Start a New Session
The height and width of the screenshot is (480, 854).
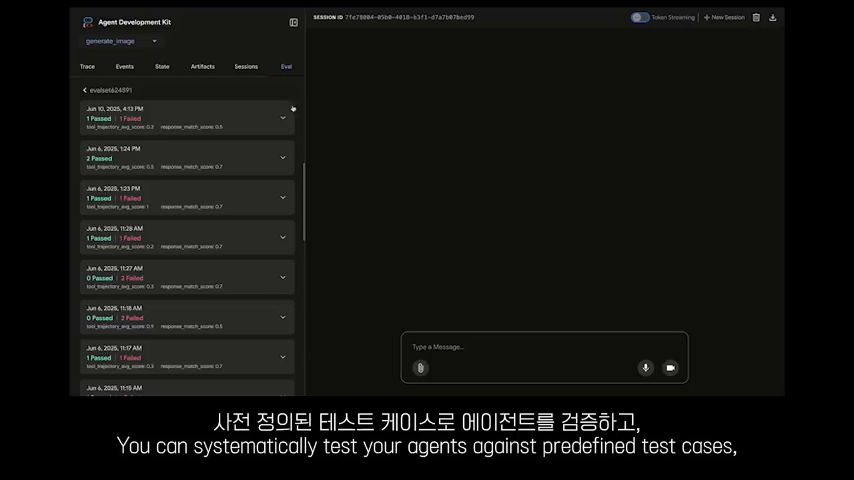tap(725, 17)
